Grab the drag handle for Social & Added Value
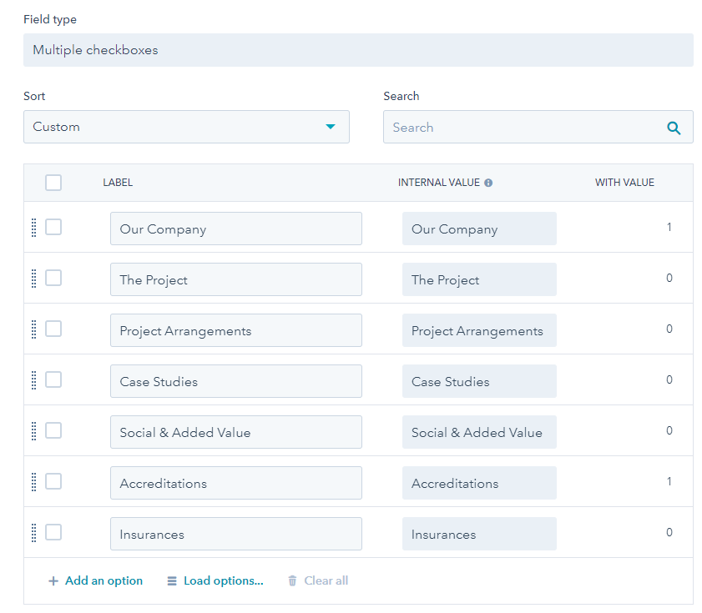This screenshot has width=702, height=613. click(x=33, y=431)
